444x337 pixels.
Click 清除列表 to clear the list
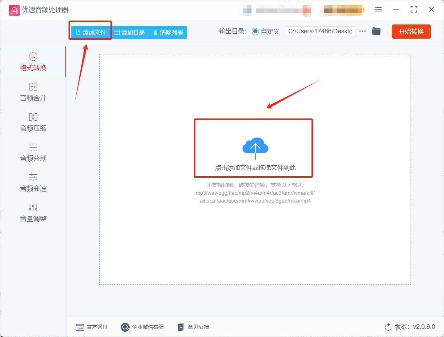tap(168, 32)
